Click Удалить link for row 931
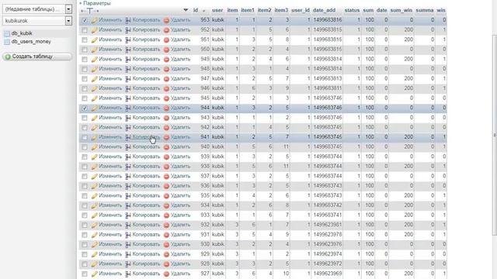The width and height of the screenshot is (497, 279). click(x=180, y=234)
